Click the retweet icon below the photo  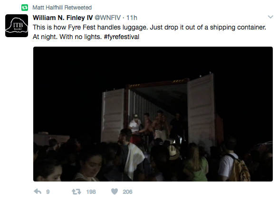pos(76,191)
